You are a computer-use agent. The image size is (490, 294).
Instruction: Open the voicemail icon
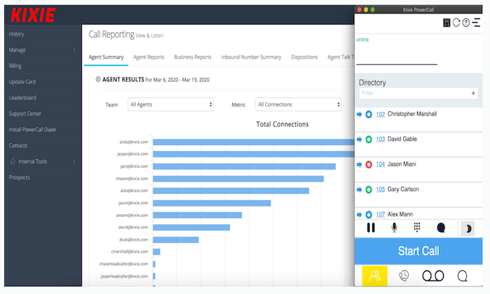(433, 276)
